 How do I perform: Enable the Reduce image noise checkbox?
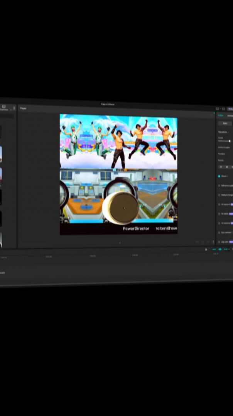pos(219,195)
